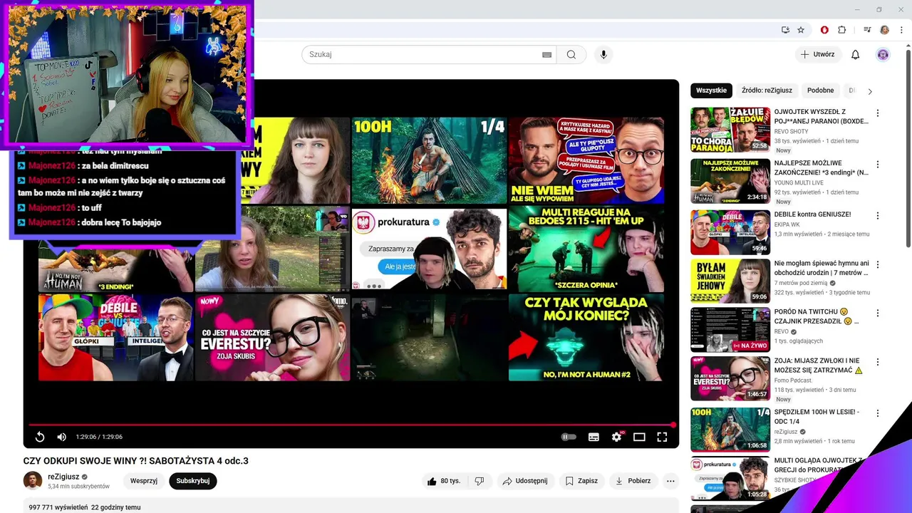The width and height of the screenshot is (912, 513).
Task: Save the video with Zapisz
Action: [x=581, y=481]
